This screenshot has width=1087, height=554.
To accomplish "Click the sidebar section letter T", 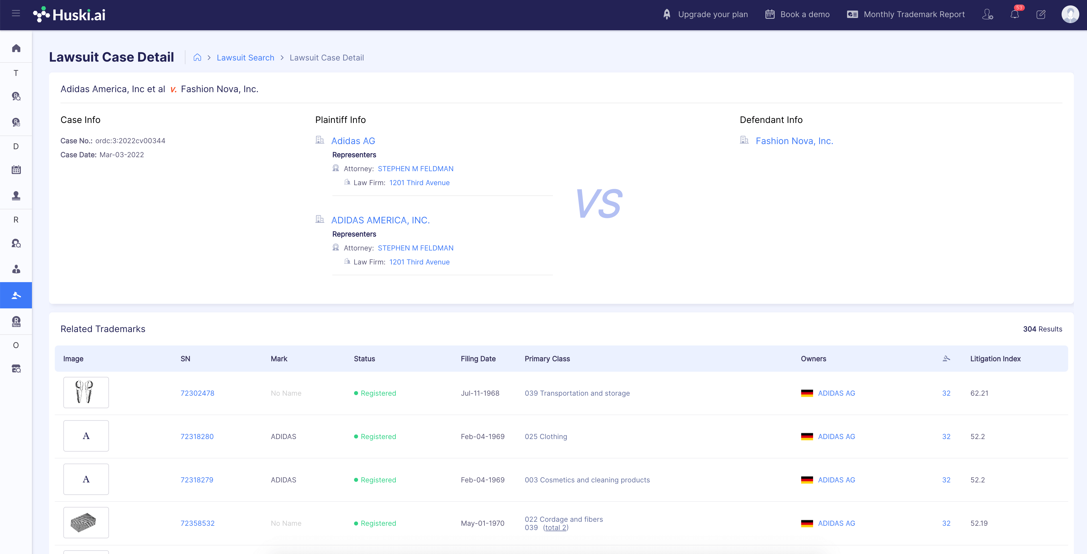I will [x=16, y=73].
